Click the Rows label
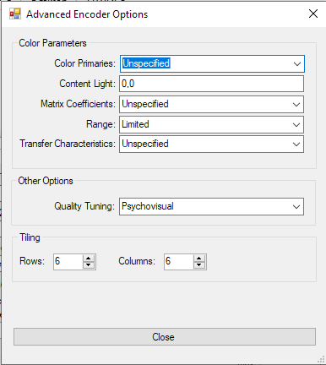 point(32,261)
